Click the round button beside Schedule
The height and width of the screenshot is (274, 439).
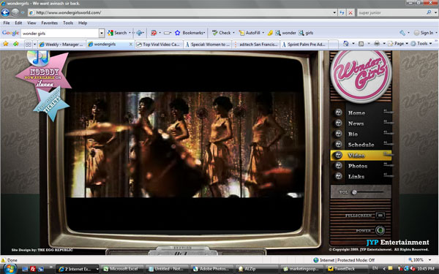339,144
